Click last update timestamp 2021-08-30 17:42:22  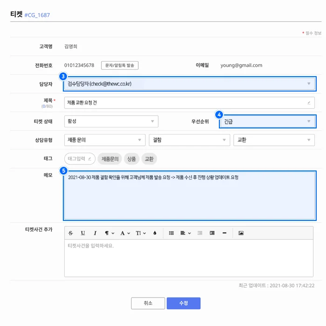(292, 285)
